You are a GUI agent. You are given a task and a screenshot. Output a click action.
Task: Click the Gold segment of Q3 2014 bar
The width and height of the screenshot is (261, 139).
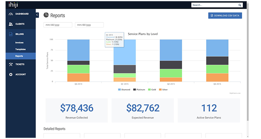pos(78,69)
